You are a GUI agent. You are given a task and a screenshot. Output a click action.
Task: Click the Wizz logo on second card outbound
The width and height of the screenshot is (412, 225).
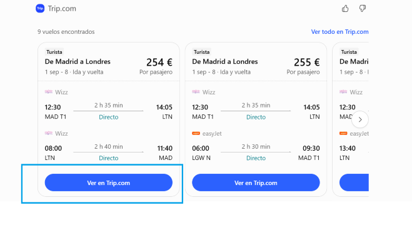click(x=196, y=92)
